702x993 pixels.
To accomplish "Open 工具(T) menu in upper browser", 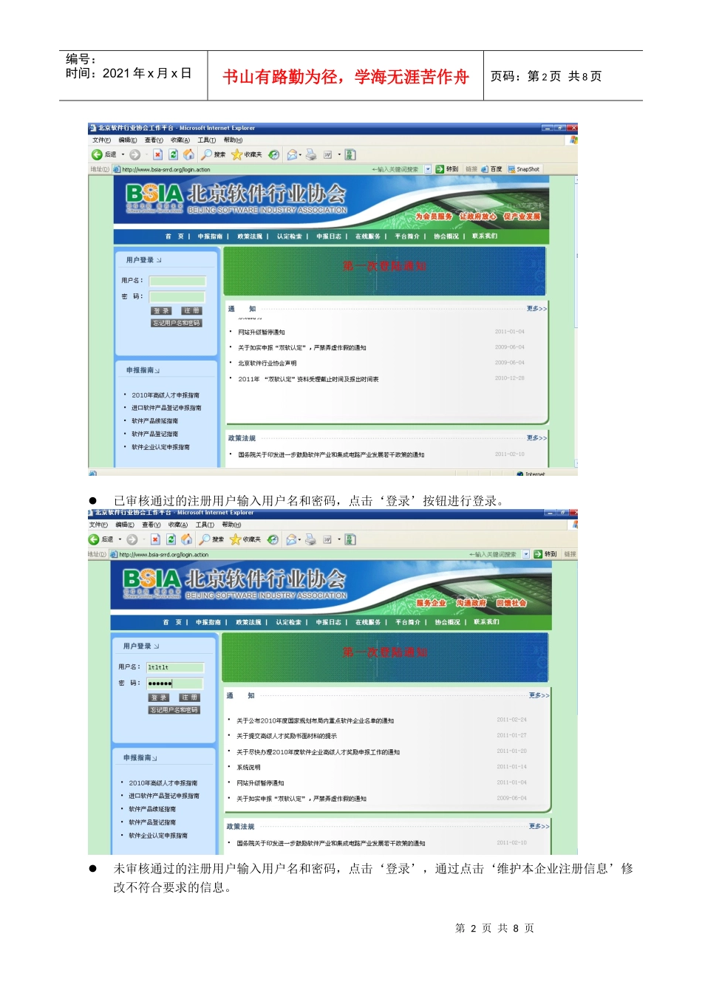I will tap(207, 140).
